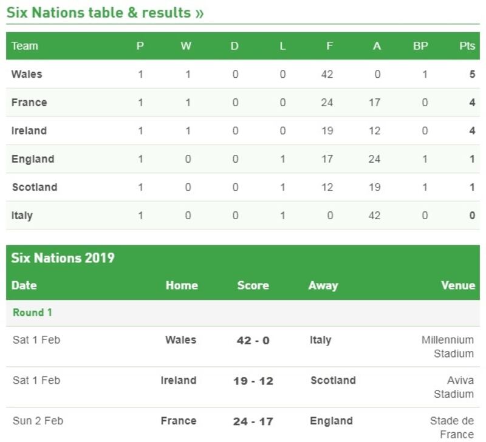
Task: Click the Pts column header
Action: tap(467, 46)
